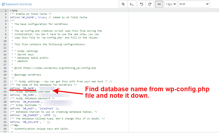The width and height of the screenshot is (219, 135).
Task: Toggle line wrap arrows button
Action: tap(159, 4)
